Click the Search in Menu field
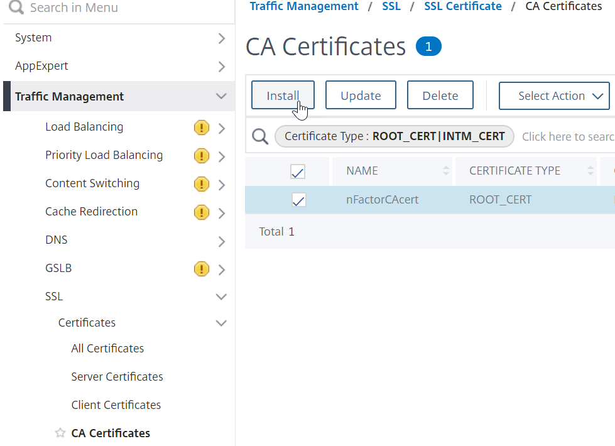 (x=119, y=8)
